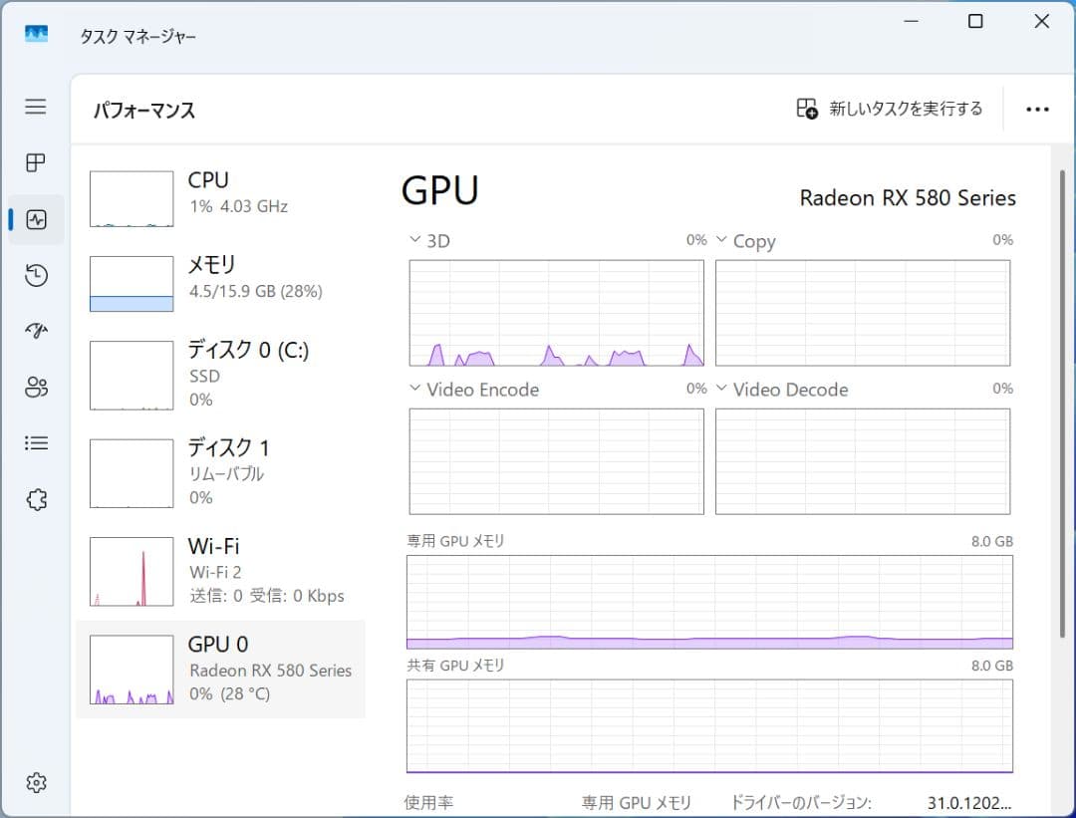Screen dimensions: 1076x818
Task: Select the Performance view icon
Action: click(36, 219)
